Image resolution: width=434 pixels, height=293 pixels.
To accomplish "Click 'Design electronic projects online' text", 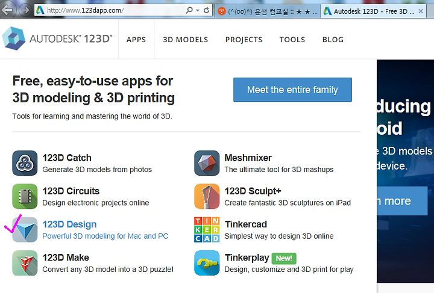I will (x=96, y=203).
